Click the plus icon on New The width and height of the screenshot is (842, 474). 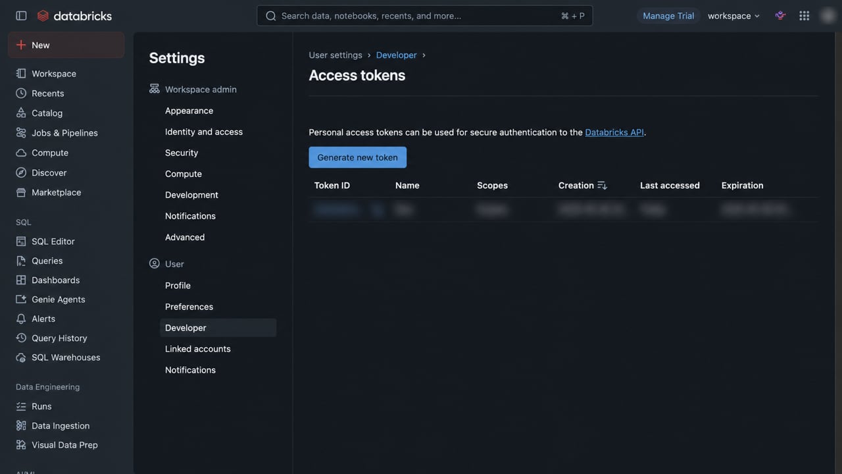click(x=21, y=45)
